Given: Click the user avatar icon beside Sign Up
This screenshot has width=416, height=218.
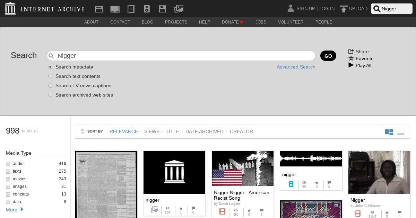Looking at the screenshot, I should click(x=291, y=8).
